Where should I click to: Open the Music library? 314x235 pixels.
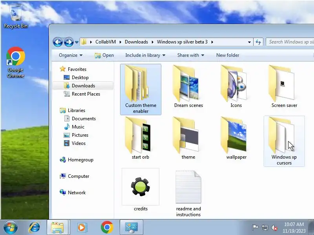click(78, 127)
